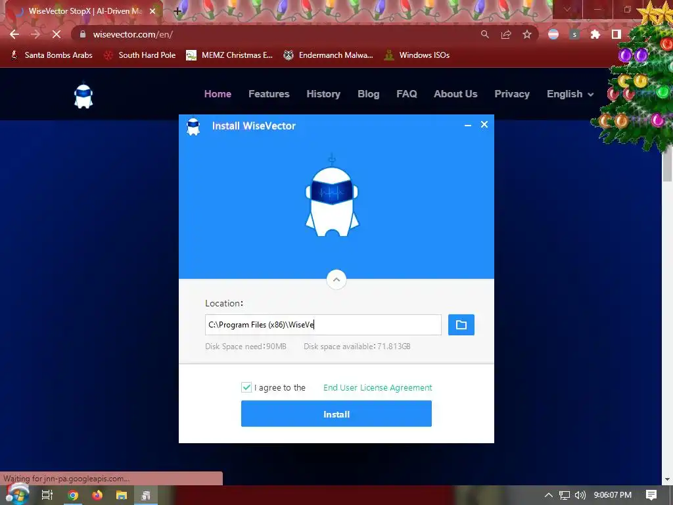Stop page loading with the X button
The width and height of the screenshot is (673, 505).
[x=57, y=34]
